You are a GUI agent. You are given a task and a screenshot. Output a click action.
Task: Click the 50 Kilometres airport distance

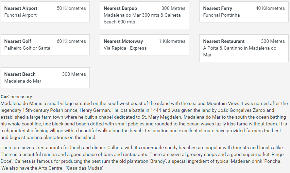(71, 8)
